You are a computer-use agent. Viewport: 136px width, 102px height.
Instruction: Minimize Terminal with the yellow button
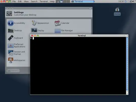point(35,36)
